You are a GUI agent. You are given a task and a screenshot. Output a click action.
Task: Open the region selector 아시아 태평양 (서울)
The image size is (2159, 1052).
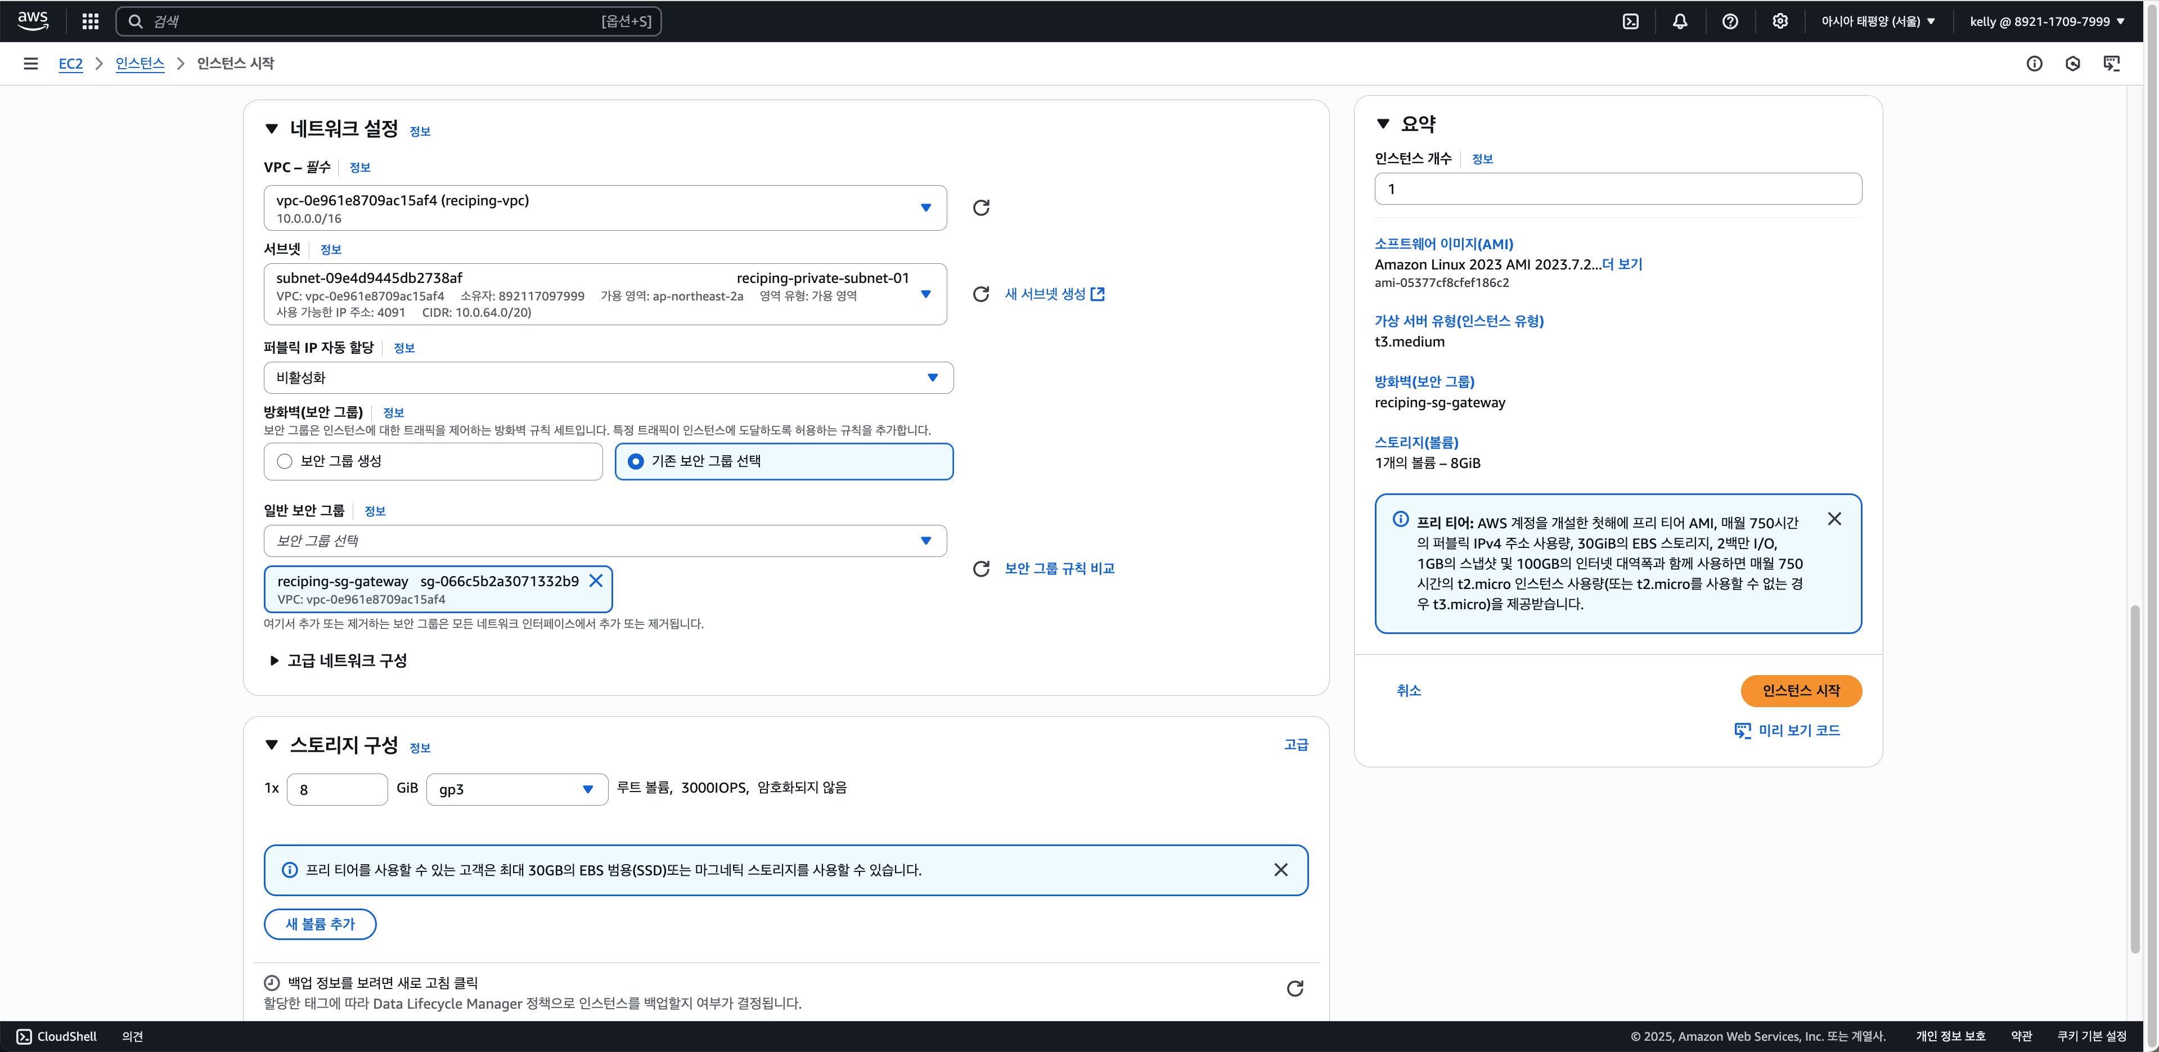click(1877, 21)
